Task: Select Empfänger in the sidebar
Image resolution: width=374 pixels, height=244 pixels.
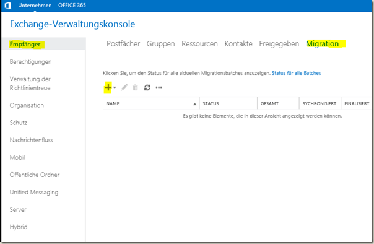Action: click(x=25, y=45)
